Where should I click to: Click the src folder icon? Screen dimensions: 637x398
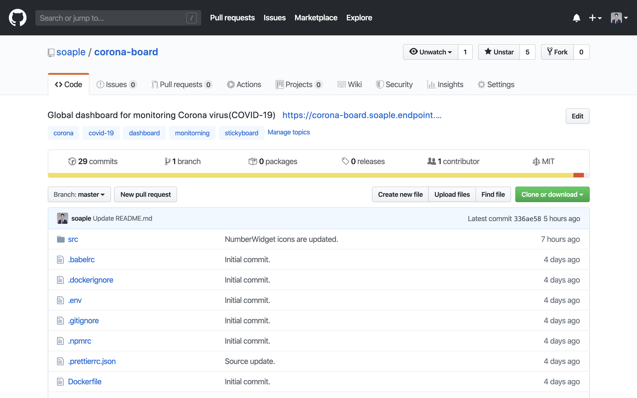[61, 239]
